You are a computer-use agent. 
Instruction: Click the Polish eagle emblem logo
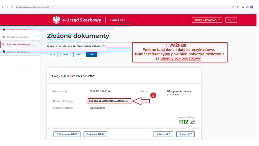(x=56, y=20)
